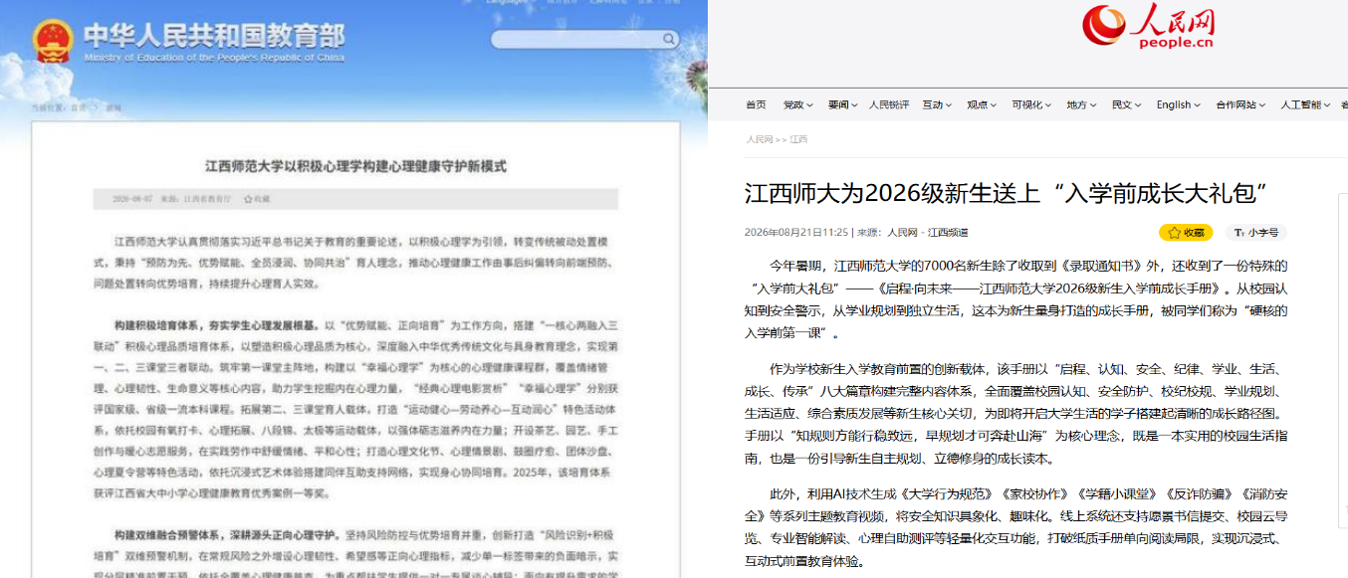The height and width of the screenshot is (578, 1348).
Task: Expand the 观点 dropdown menu
Action: (x=982, y=104)
